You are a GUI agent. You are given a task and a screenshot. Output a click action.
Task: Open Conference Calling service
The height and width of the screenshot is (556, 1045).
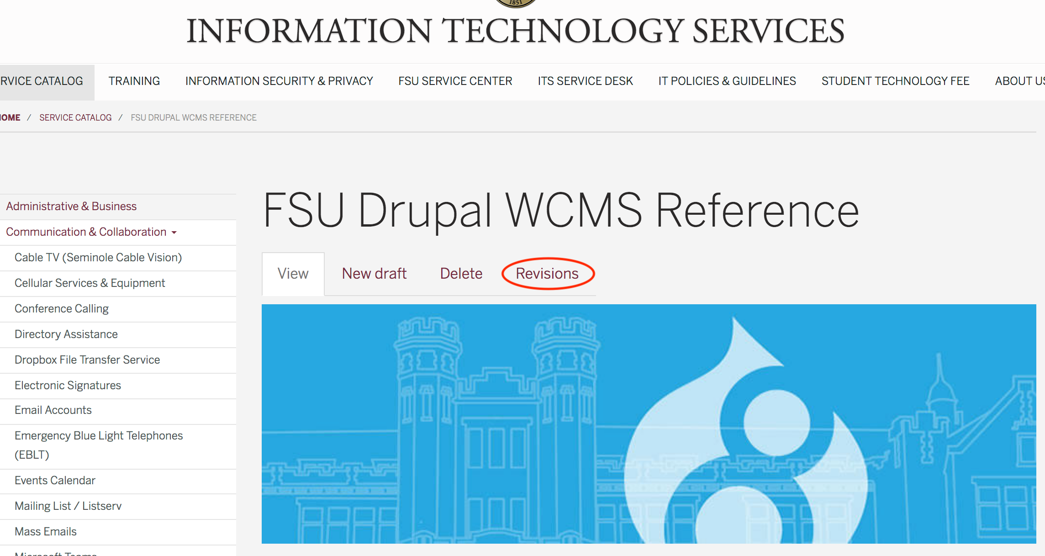point(62,309)
